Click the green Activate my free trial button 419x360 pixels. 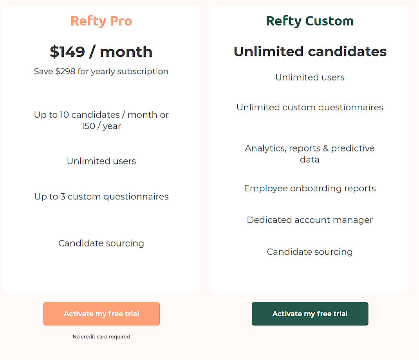pyautogui.click(x=309, y=313)
